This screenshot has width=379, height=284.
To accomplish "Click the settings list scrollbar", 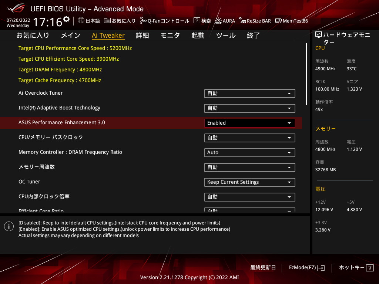I will pyautogui.click(x=306, y=74).
